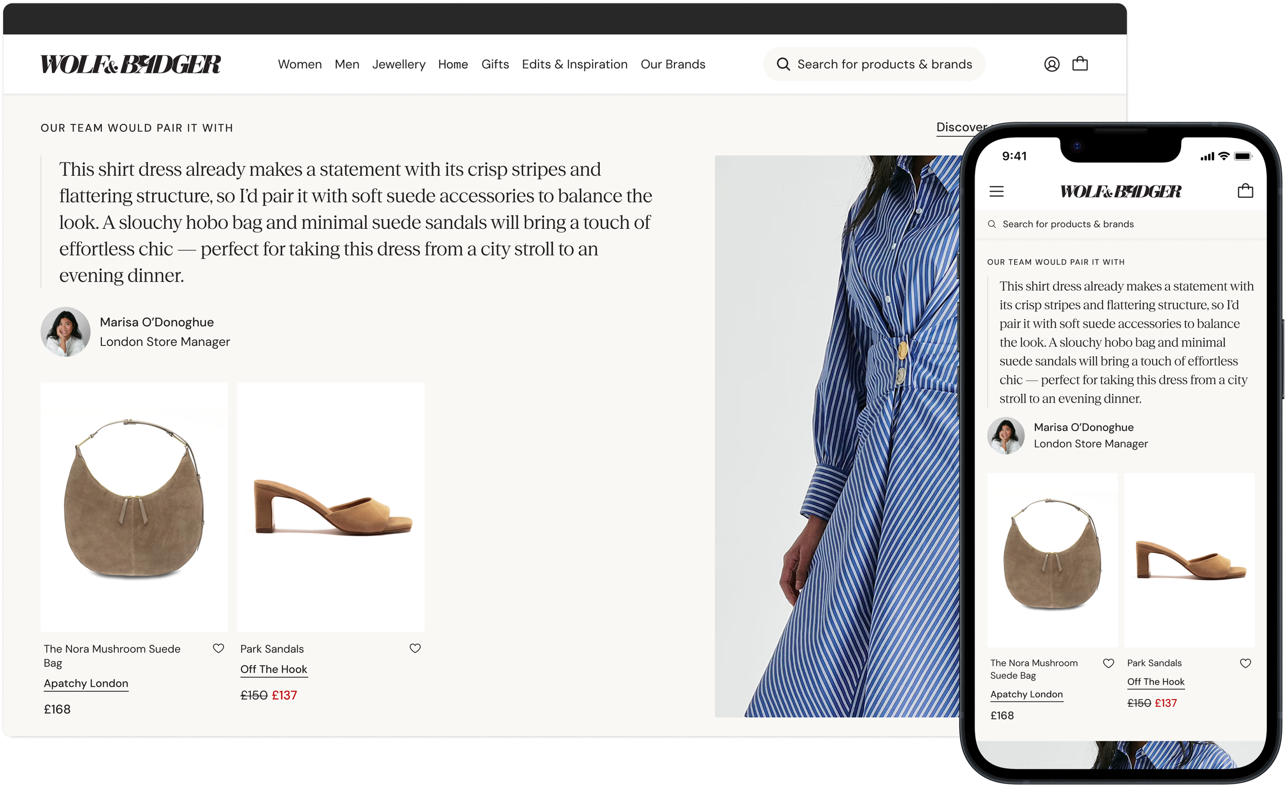The height and width of the screenshot is (787, 1285).
Task: Toggle wishlist heart for desktop Park Sandals
Action: coord(415,648)
